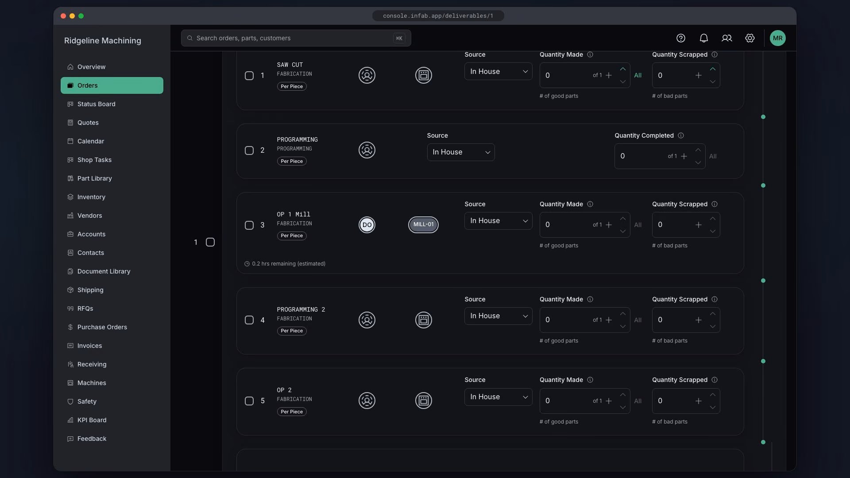Show Quantity Made info for OP 1 Mill
Viewport: 850px width, 478px height.
[x=590, y=204]
